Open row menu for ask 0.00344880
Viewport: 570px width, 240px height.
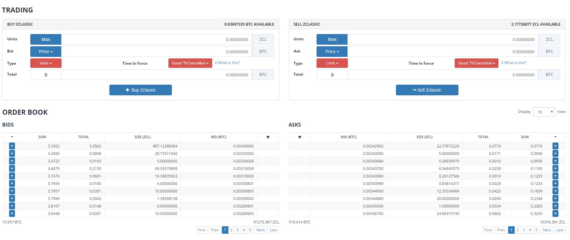(x=555, y=198)
